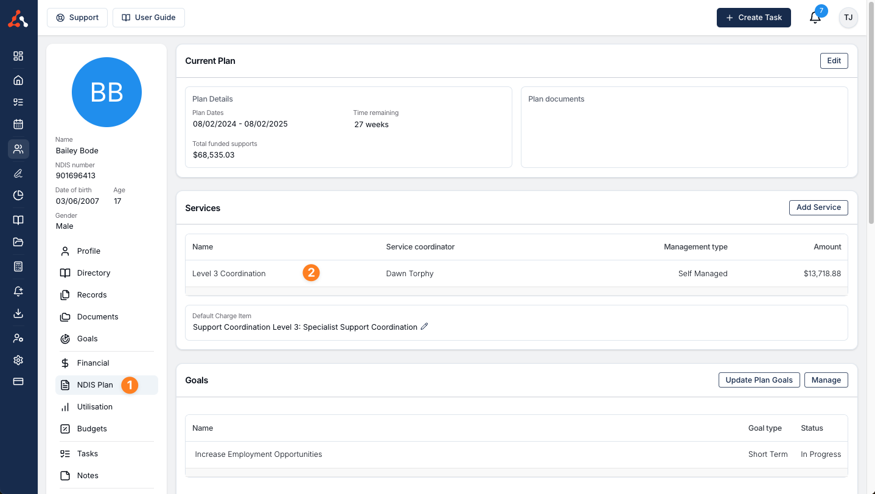Click the download icon in sidebar

pos(18,313)
